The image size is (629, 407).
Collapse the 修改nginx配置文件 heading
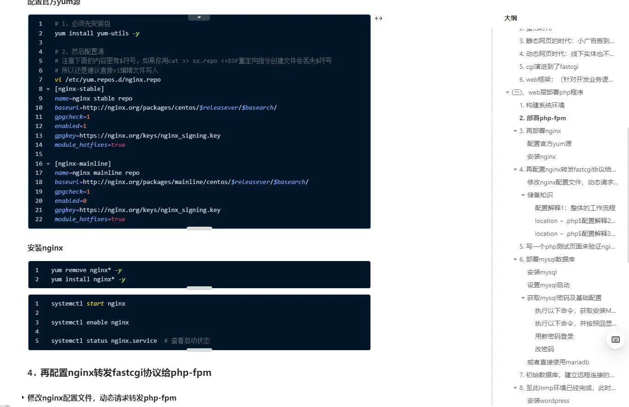click(x=23, y=397)
